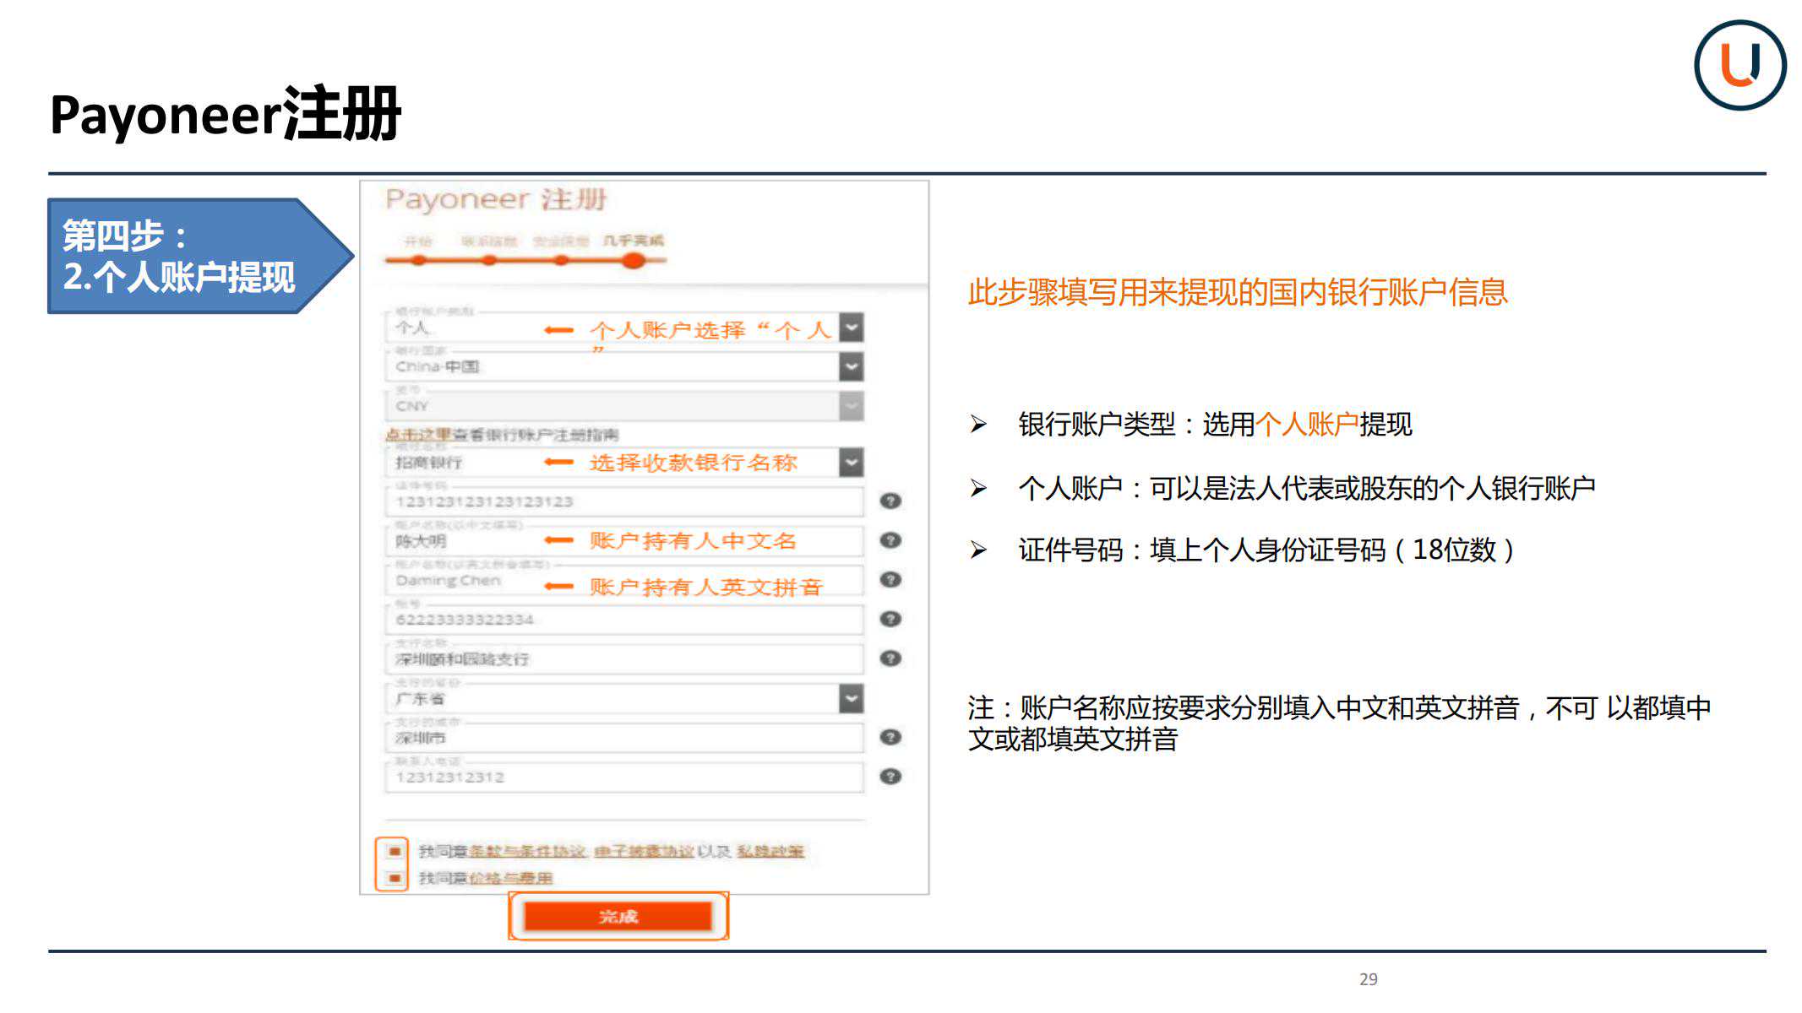
Task: Click the Chinese account name field 陈大明
Action: [624, 541]
